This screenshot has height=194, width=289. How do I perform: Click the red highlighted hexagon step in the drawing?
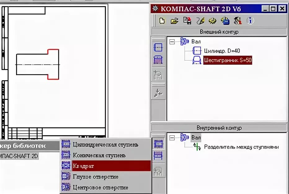click(53, 64)
